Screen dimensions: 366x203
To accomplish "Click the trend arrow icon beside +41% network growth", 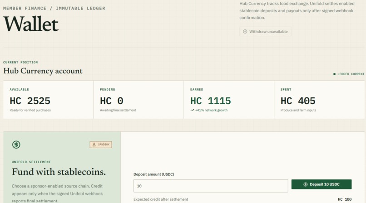I will tap(192, 110).
